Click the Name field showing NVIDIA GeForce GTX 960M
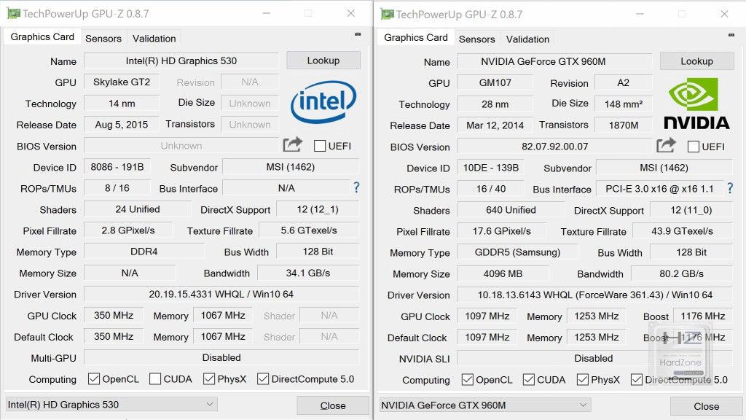Screen dimensions: 746x420 point(554,62)
